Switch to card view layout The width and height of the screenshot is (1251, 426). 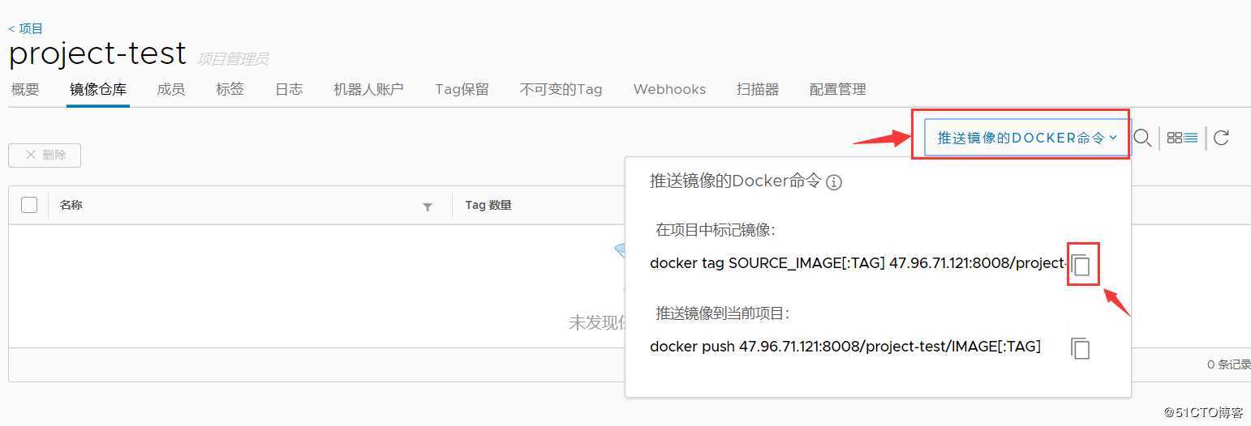pos(1174,138)
